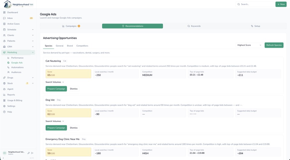The image size is (290, 160).
Task: Open the Dashboard icon in sidebar
Action: 4,12
